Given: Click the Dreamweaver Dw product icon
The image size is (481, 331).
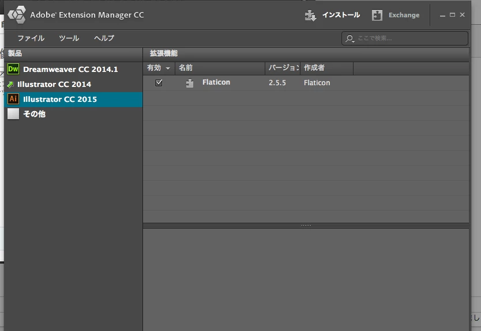Looking at the screenshot, I should [13, 69].
